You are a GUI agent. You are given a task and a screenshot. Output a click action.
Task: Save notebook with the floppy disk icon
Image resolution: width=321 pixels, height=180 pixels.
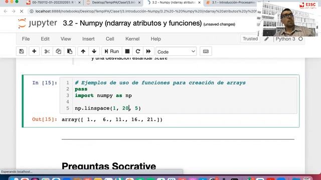(22, 51)
